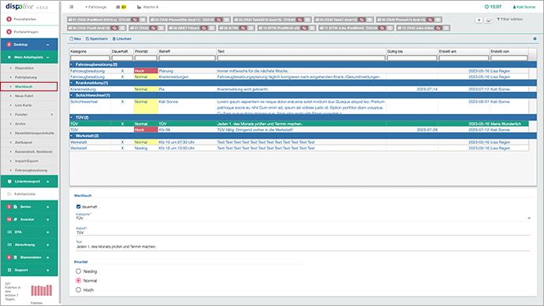The width and height of the screenshot is (544, 306).
Task: Click the Neu button
Action: [75, 39]
